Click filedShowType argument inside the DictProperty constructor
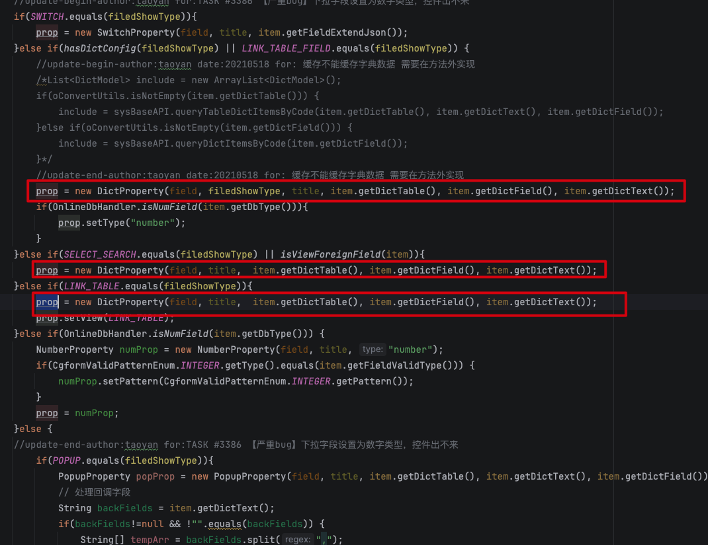The width and height of the screenshot is (708, 545). pos(244,191)
